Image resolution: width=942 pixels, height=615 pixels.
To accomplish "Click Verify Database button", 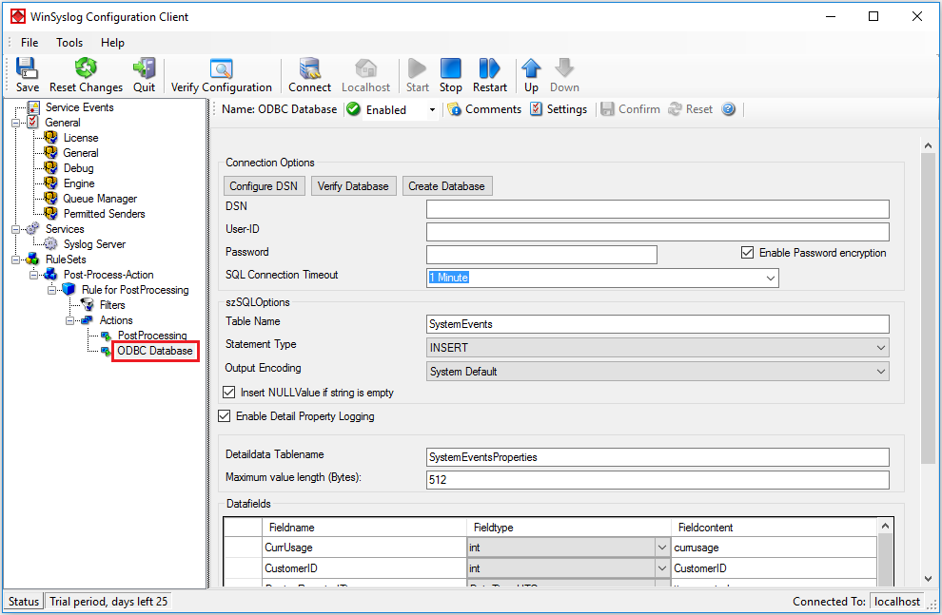I will click(353, 186).
